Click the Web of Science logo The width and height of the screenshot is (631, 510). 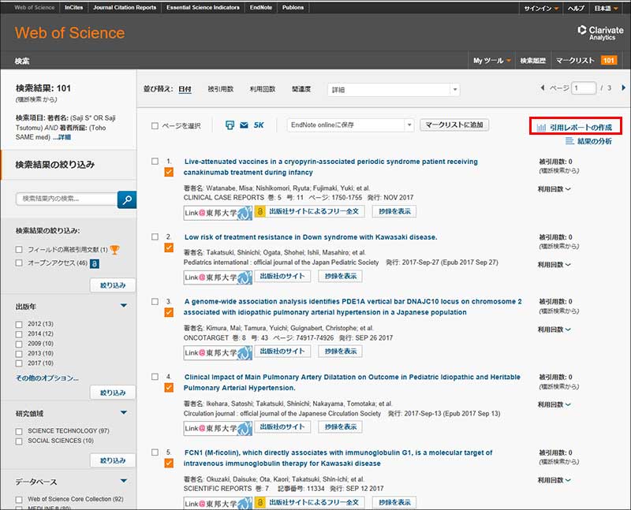tap(69, 33)
